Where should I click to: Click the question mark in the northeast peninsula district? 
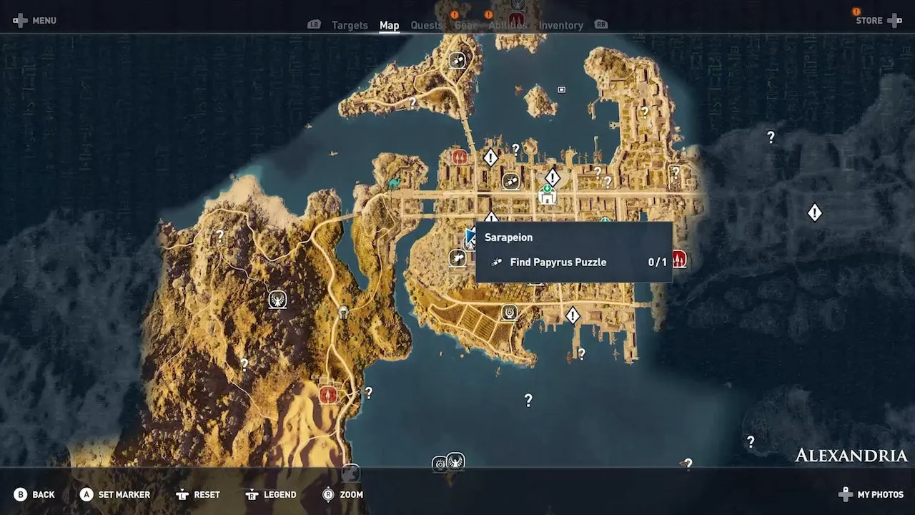(x=644, y=112)
